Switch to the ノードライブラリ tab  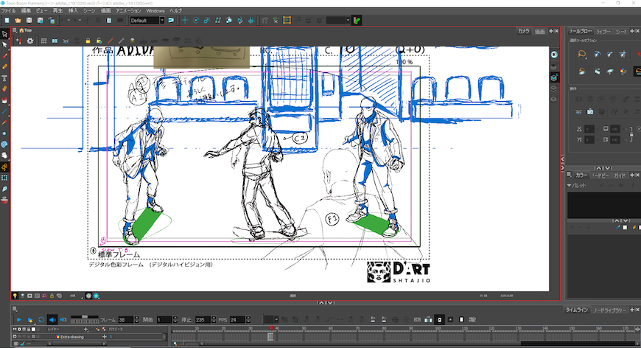click(x=609, y=310)
